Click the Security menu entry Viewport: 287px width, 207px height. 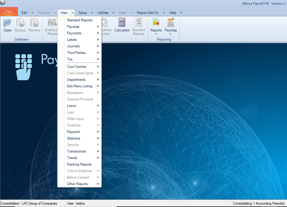pos(80,145)
